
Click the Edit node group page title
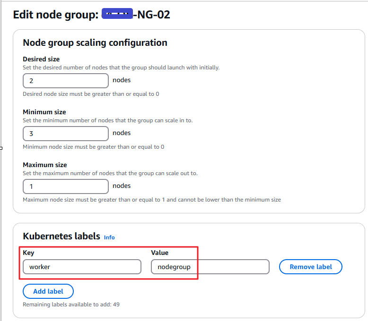coord(91,15)
